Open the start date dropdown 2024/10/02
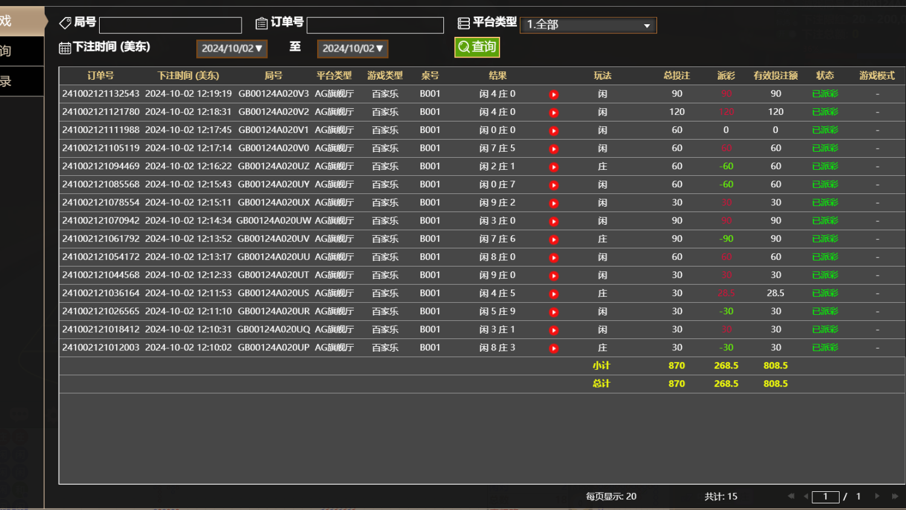906x510 pixels. 231,48
